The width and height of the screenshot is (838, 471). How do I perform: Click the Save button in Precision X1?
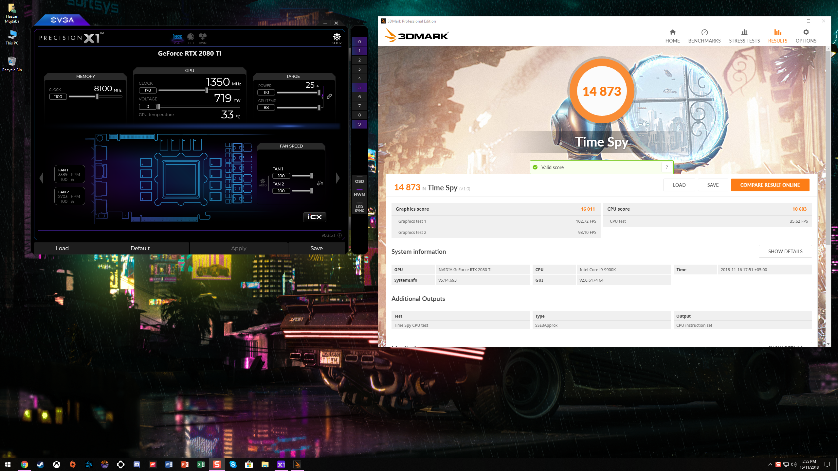(x=317, y=248)
